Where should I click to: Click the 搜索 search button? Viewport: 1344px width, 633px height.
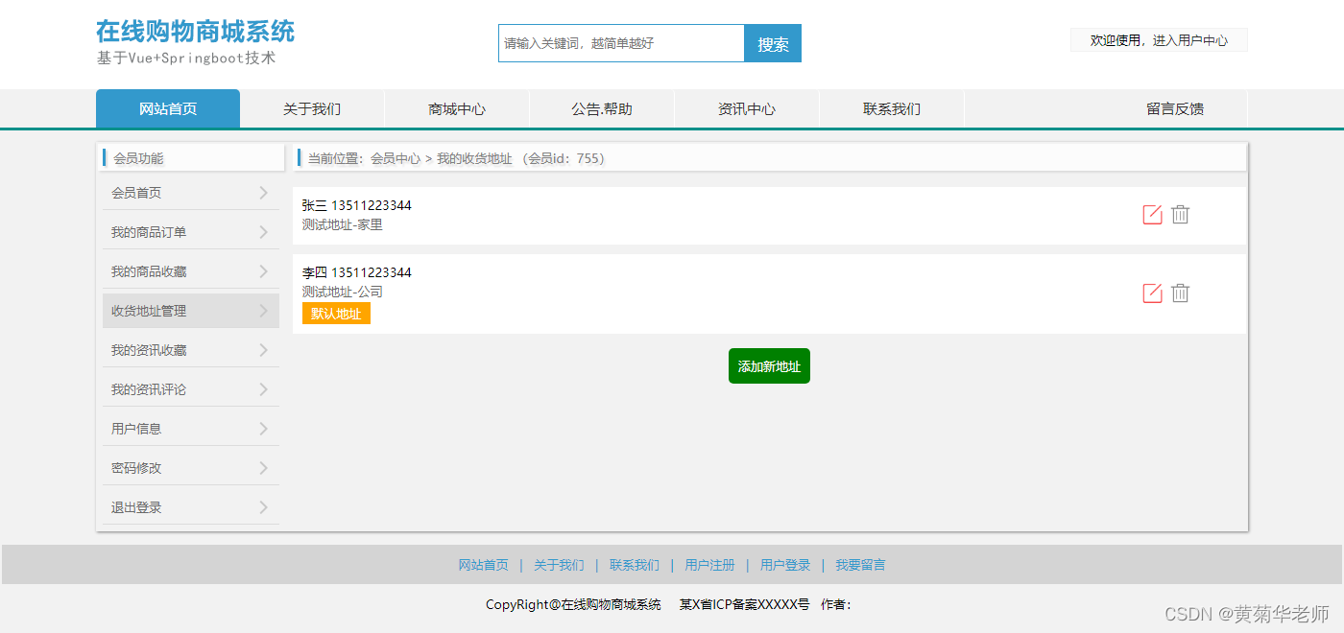773,43
